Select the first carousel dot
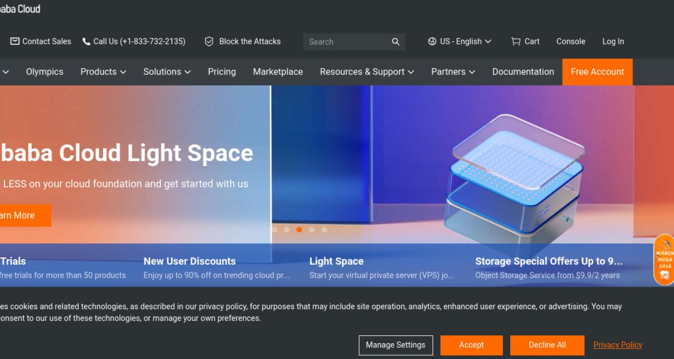This screenshot has width=674, height=359. click(274, 229)
